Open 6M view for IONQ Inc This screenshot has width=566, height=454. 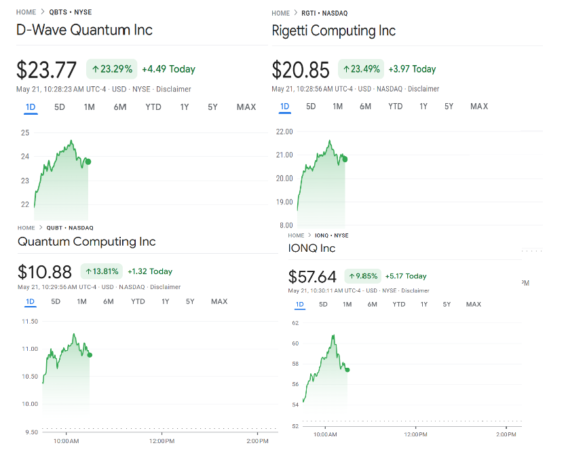pos(372,305)
